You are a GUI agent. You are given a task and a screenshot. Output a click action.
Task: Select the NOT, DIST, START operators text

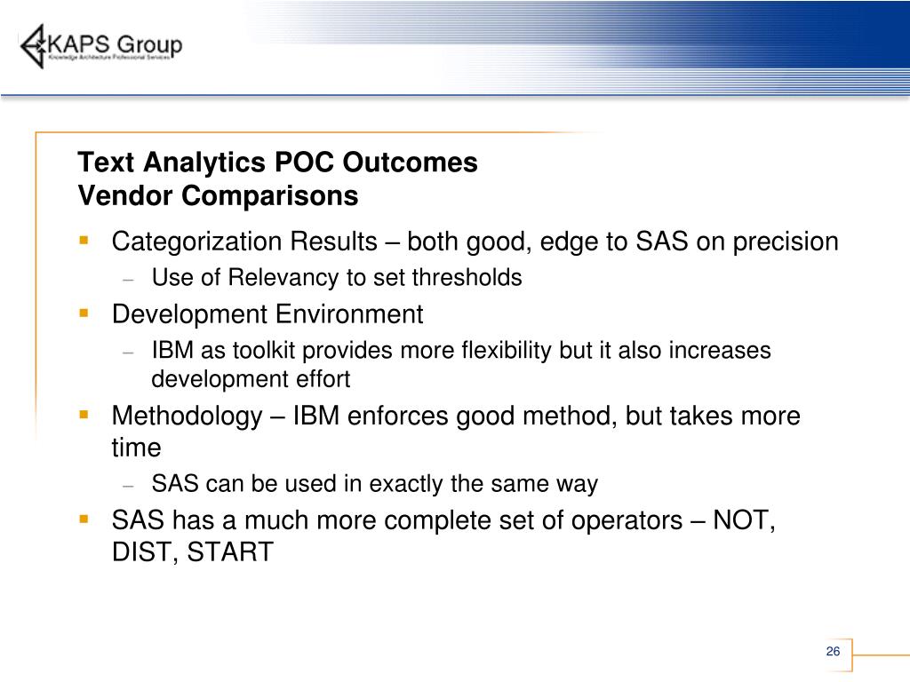point(443,535)
